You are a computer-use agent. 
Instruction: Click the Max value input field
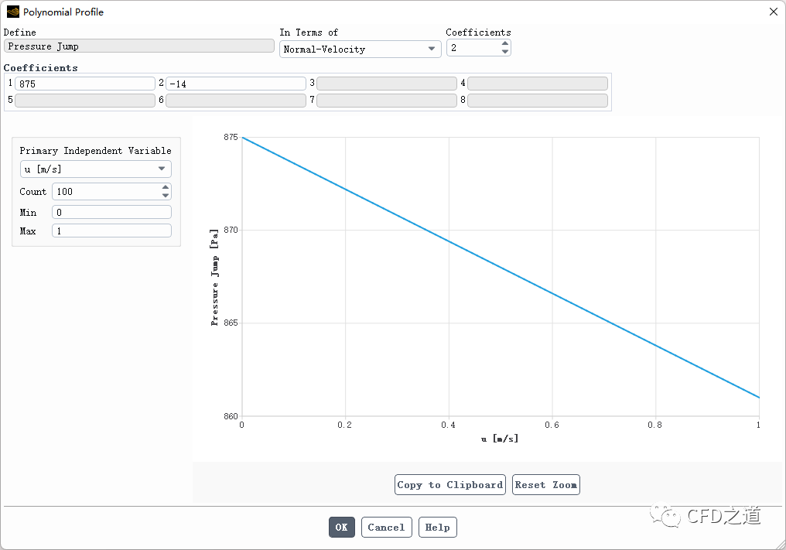(111, 231)
